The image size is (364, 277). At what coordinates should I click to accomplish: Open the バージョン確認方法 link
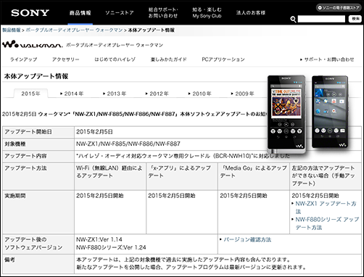pyautogui.click(x=247, y=239)
